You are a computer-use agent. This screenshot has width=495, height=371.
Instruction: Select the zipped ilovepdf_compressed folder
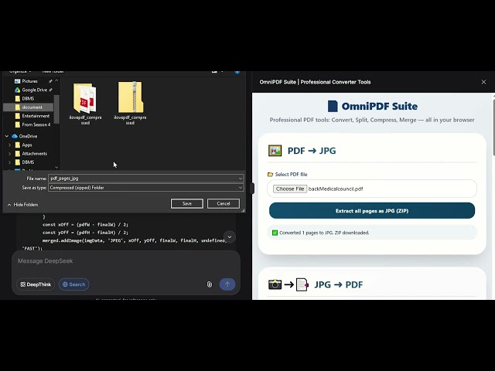(130, 103)
